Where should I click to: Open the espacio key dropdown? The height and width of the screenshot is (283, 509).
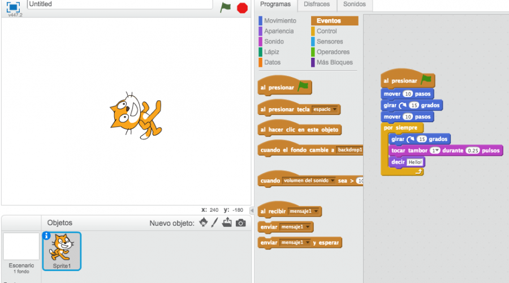[335, 109]
